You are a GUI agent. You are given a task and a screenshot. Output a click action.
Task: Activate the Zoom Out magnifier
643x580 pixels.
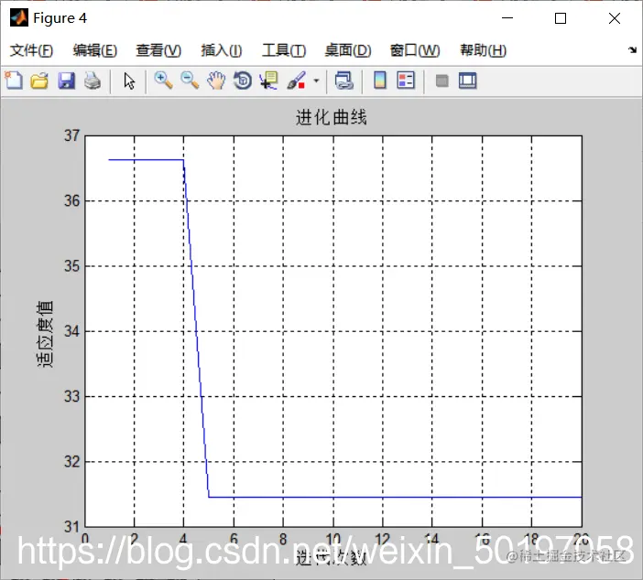(x=190, y=81)
